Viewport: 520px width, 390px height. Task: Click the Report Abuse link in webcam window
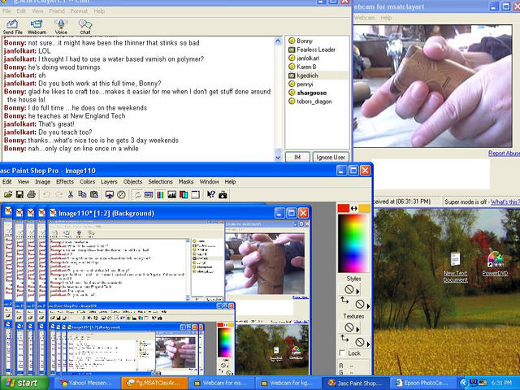tap(504, 154)
